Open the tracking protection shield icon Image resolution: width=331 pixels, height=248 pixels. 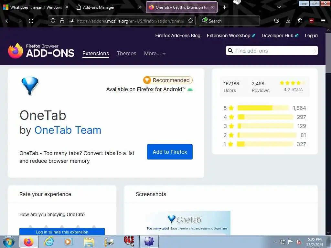click(x=53, y=21)
